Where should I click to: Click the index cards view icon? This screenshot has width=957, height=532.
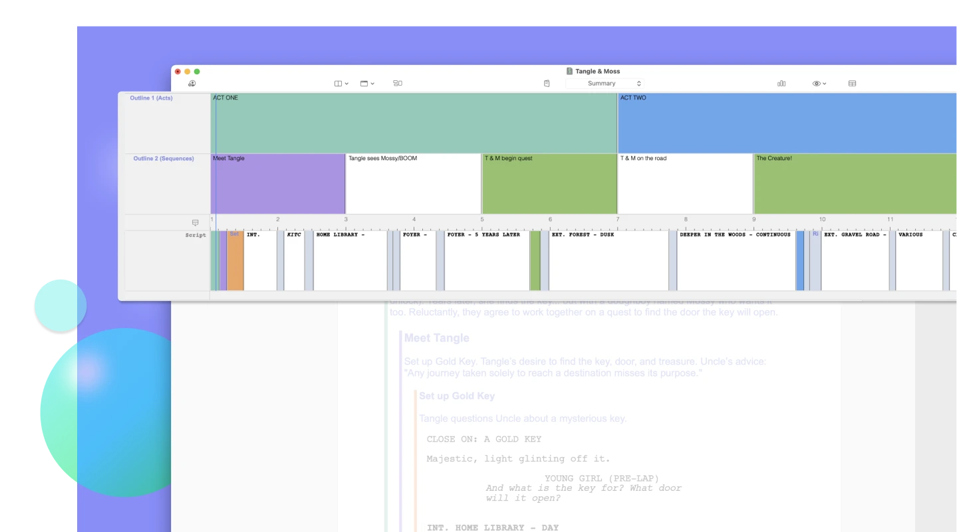click(398, 84)
